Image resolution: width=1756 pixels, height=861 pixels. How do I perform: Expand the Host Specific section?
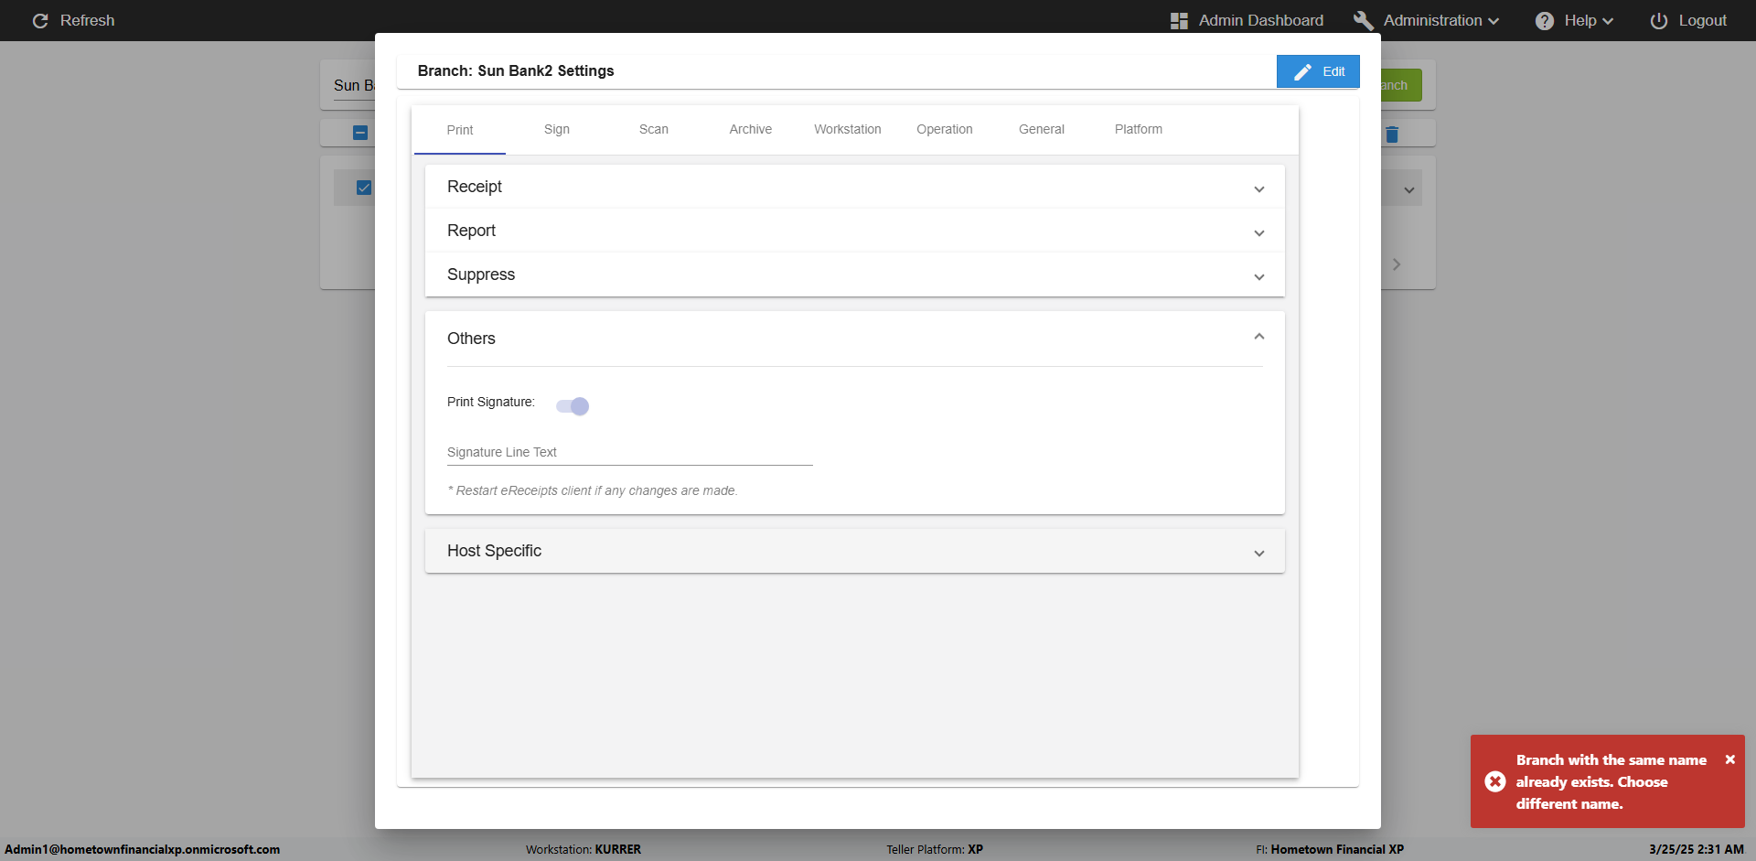1258,553
